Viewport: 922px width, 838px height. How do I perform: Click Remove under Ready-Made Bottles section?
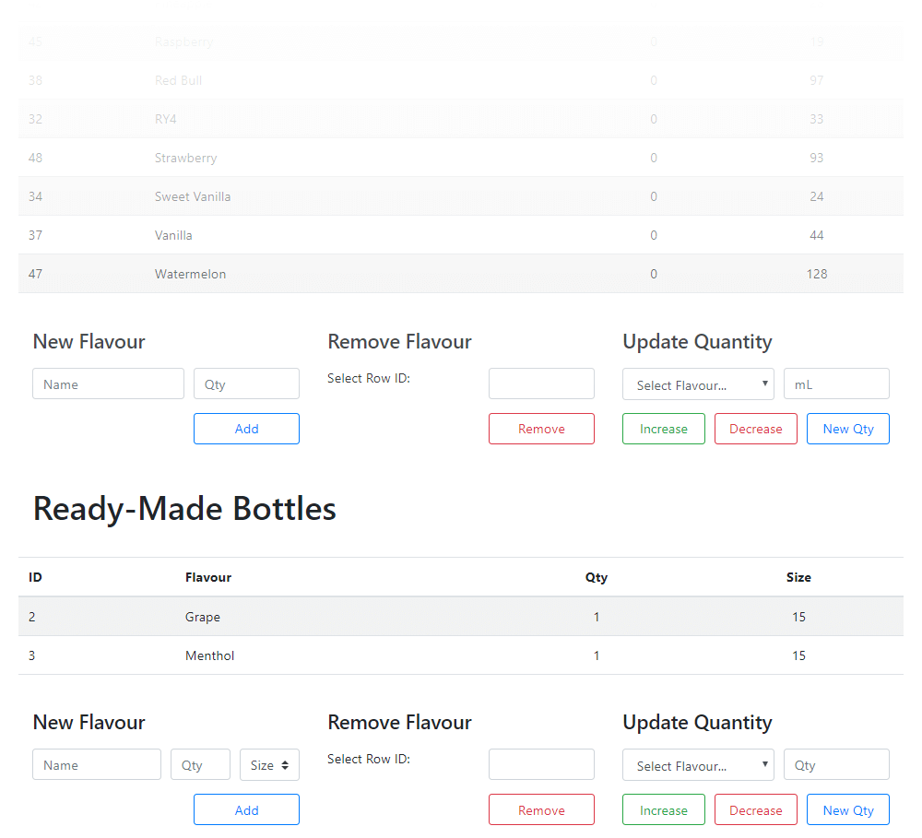coord(541,809)
